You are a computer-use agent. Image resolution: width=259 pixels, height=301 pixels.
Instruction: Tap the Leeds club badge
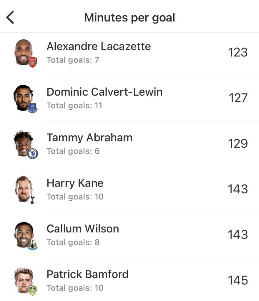click(x=32, y=290)
